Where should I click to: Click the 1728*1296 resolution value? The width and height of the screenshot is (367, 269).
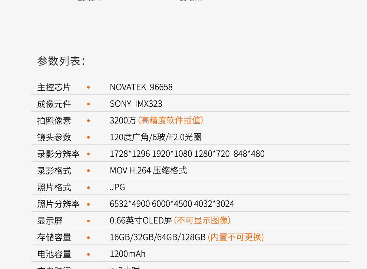click(x=130, y=154)
